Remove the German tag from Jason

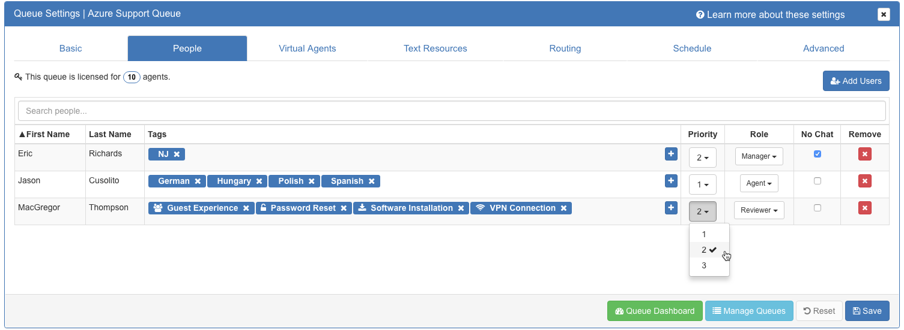click(x=198, y=181)
